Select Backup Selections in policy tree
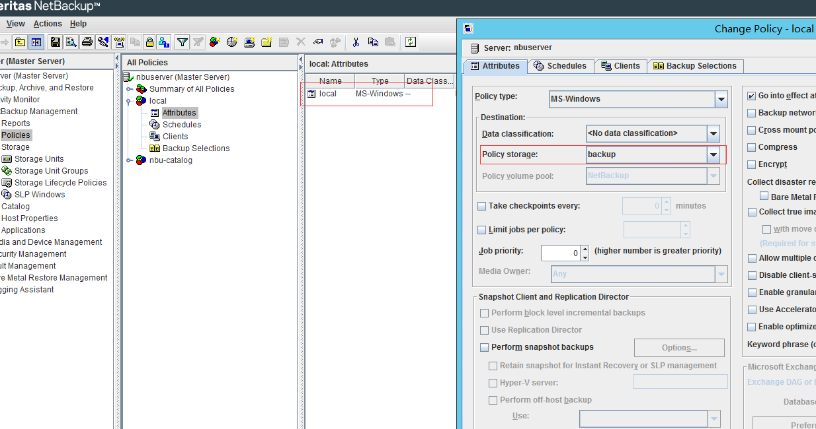Screen dimensions: 816x429 coord(196,148)
